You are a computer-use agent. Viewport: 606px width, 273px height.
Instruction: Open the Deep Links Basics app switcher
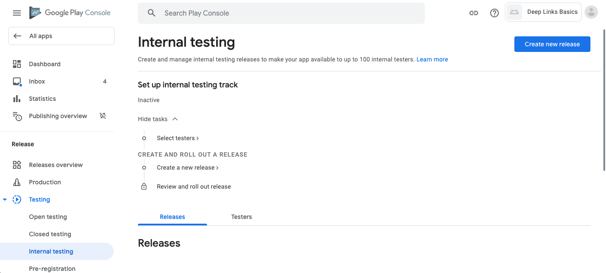[x=543, y=12]
